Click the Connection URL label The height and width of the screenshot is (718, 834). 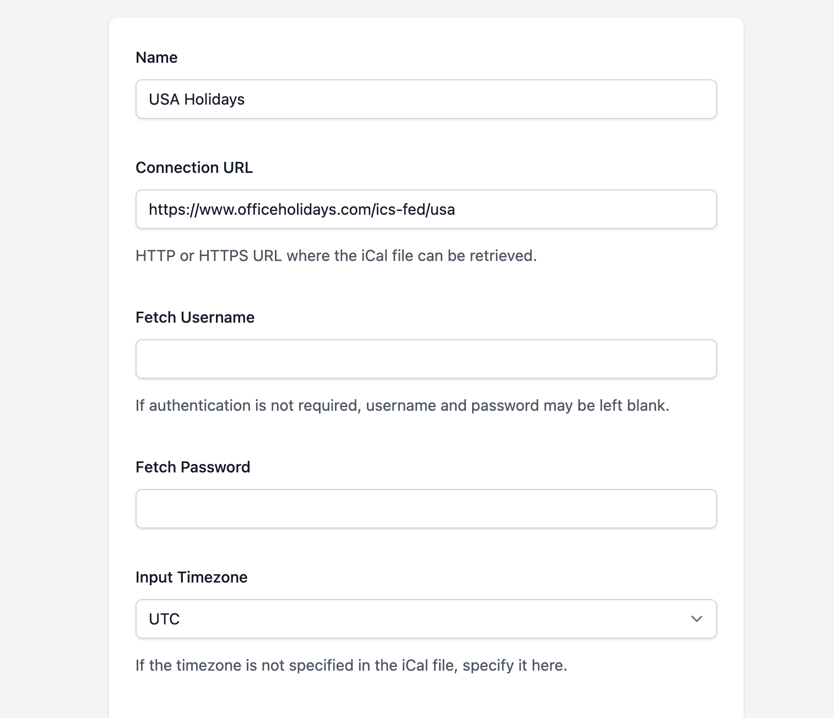[194, 167]
